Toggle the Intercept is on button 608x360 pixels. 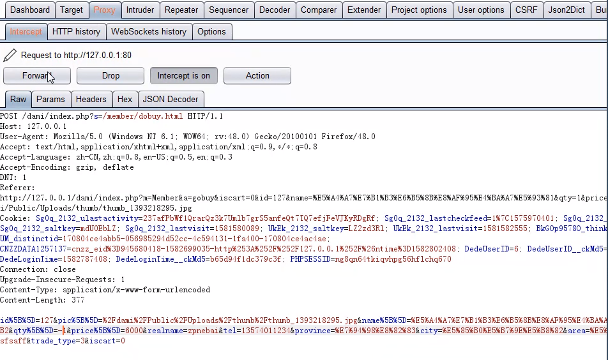click(x=184, y=75)
